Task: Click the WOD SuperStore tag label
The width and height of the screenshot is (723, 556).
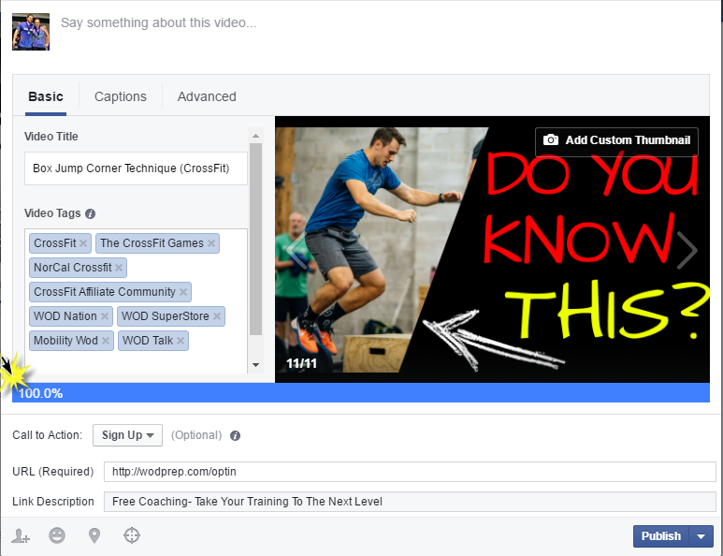Action: click(165, 316)
